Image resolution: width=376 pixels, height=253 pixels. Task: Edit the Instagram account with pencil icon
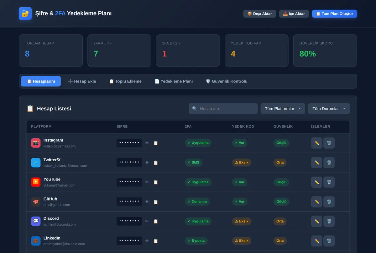316,143
